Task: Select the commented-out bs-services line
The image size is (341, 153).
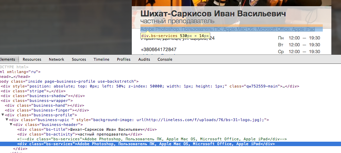Action: [x=152, y=139]
